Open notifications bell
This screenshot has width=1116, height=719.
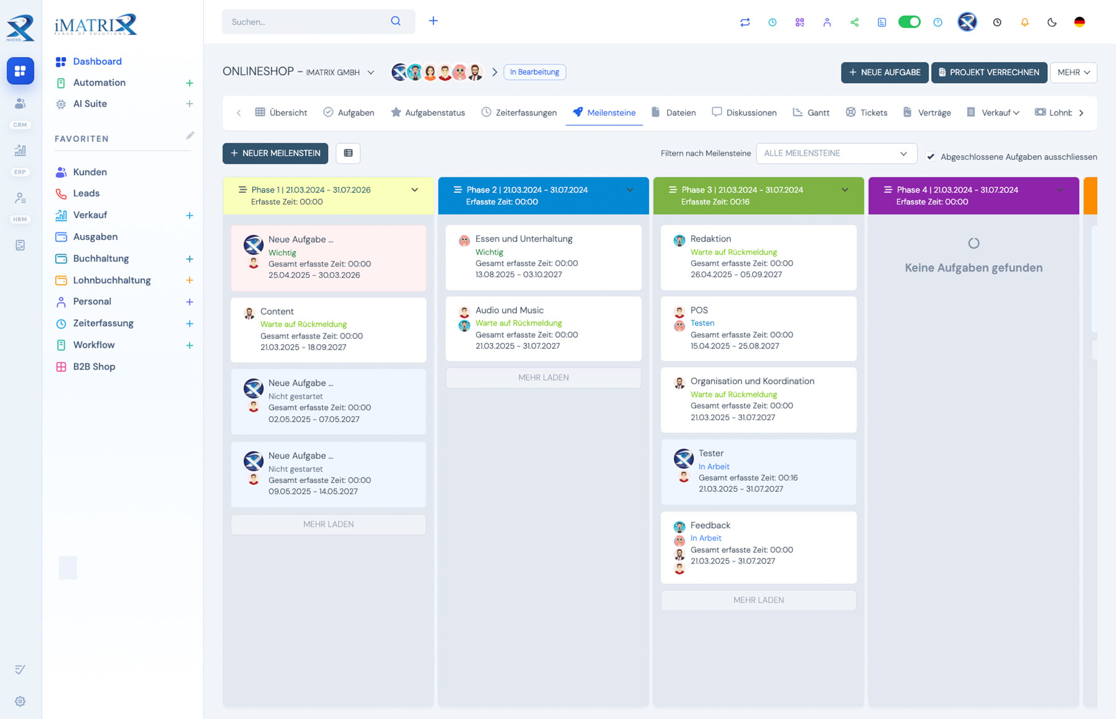[1024, 22]
